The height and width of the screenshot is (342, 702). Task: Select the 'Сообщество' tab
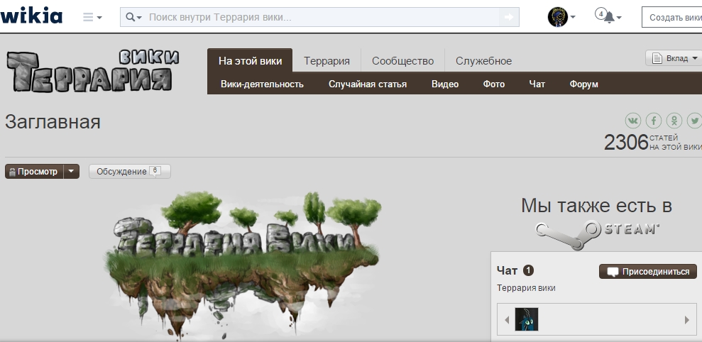click(402, 61)
